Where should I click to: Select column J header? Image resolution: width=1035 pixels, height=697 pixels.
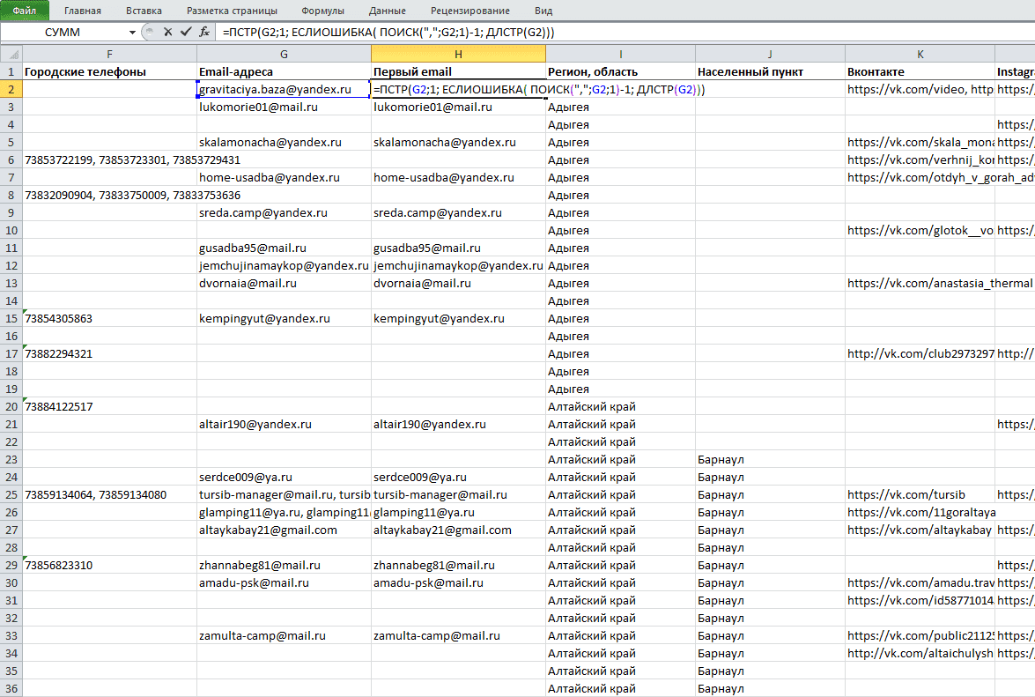771,54
